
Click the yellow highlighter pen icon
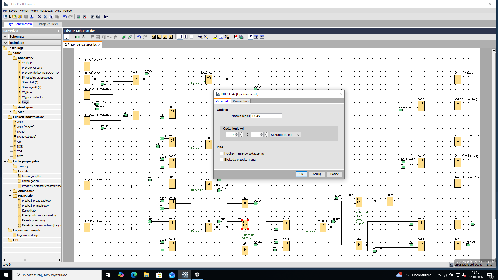215,37
